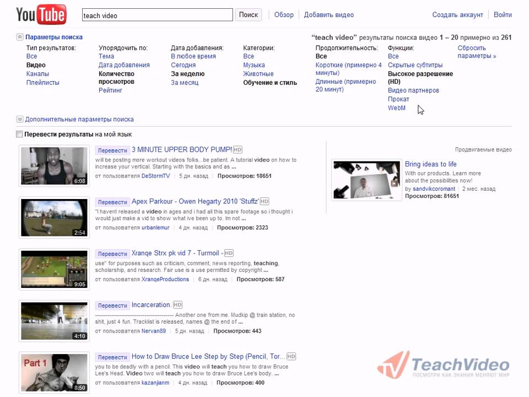Click Войти sign-in link
This screenshot has width=529, height=397.
tap(503, 15)
